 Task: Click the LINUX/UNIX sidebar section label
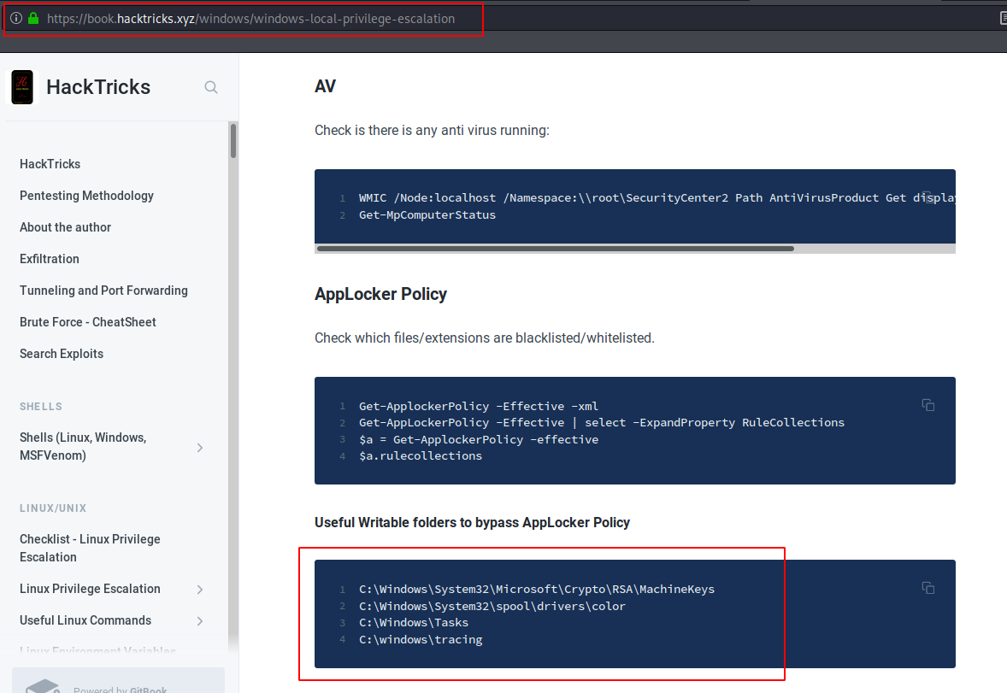point(53,508)
